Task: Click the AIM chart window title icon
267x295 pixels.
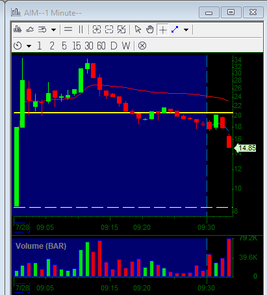Action: 16,12
